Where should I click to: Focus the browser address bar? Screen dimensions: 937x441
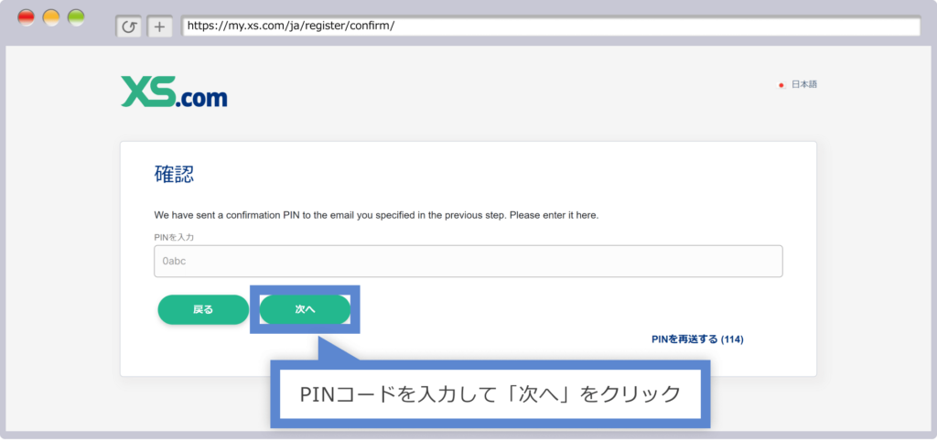[x=551, y=27]
